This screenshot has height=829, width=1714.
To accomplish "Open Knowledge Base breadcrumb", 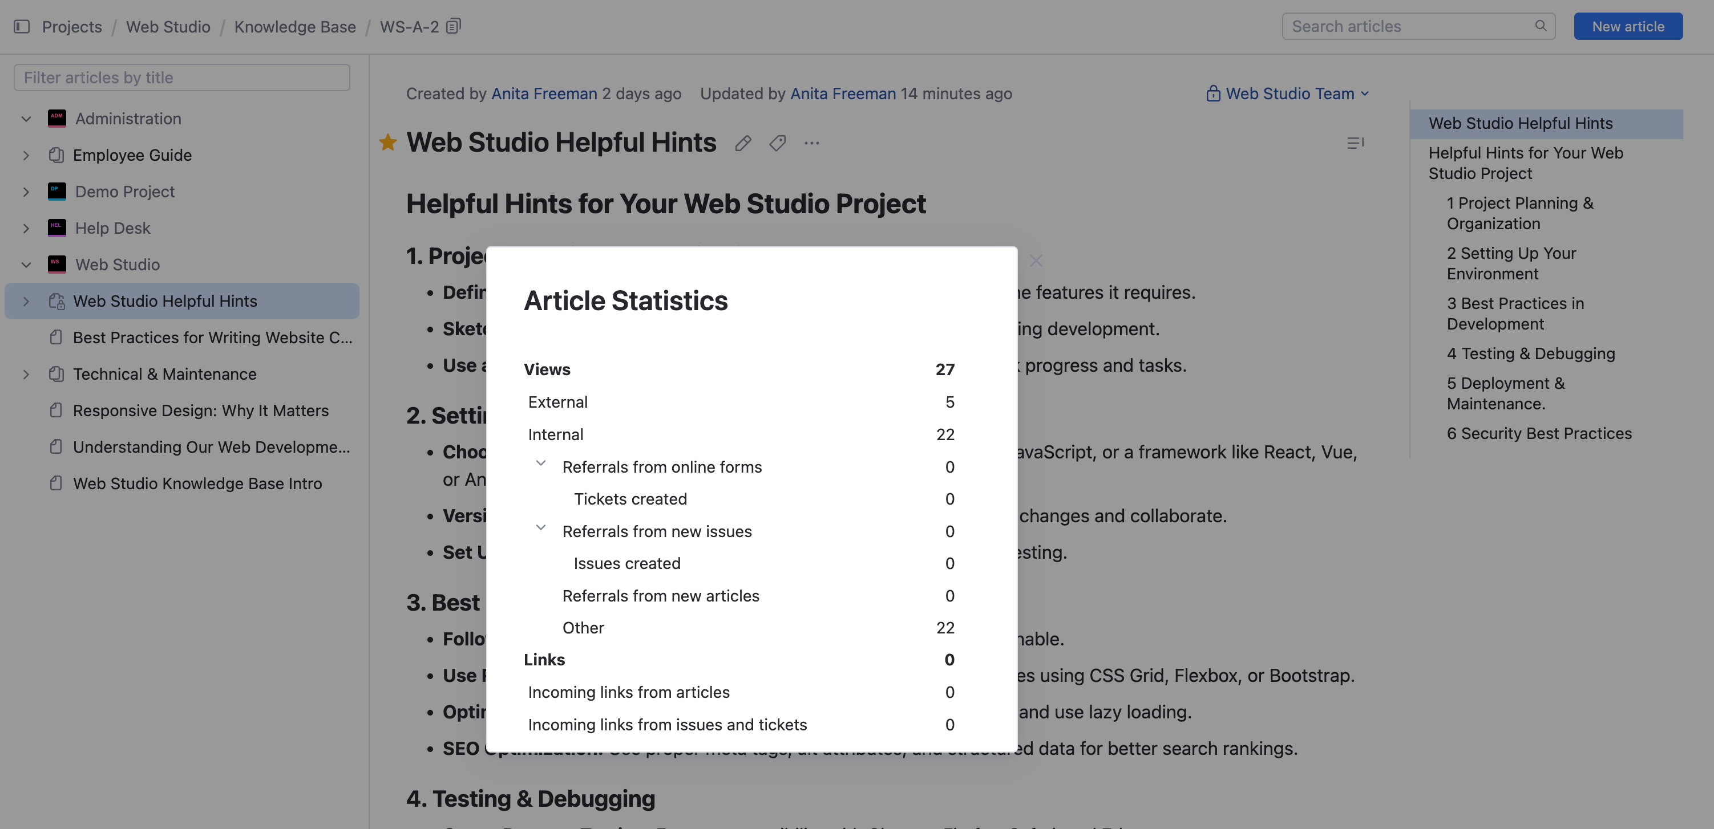I will pos(295,27).
